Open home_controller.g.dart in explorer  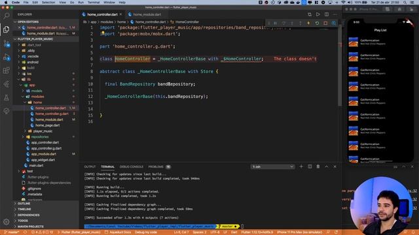point(52,114)
